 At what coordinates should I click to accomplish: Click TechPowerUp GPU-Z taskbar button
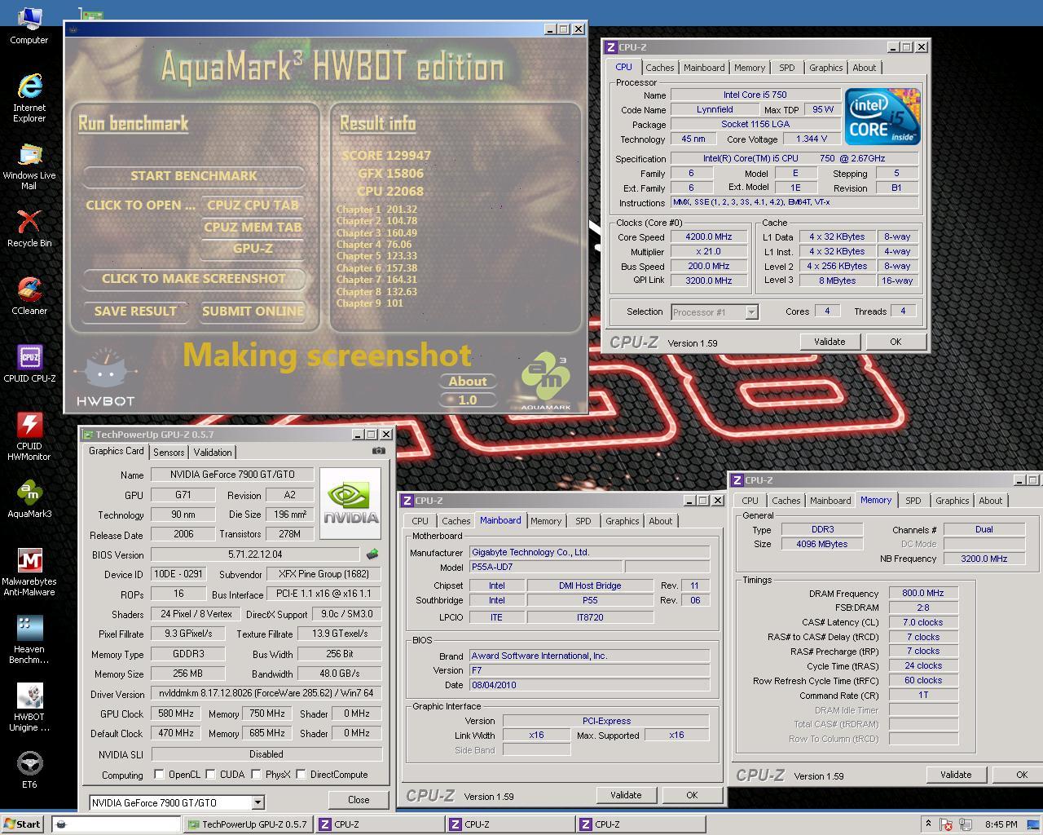(248, 824)
